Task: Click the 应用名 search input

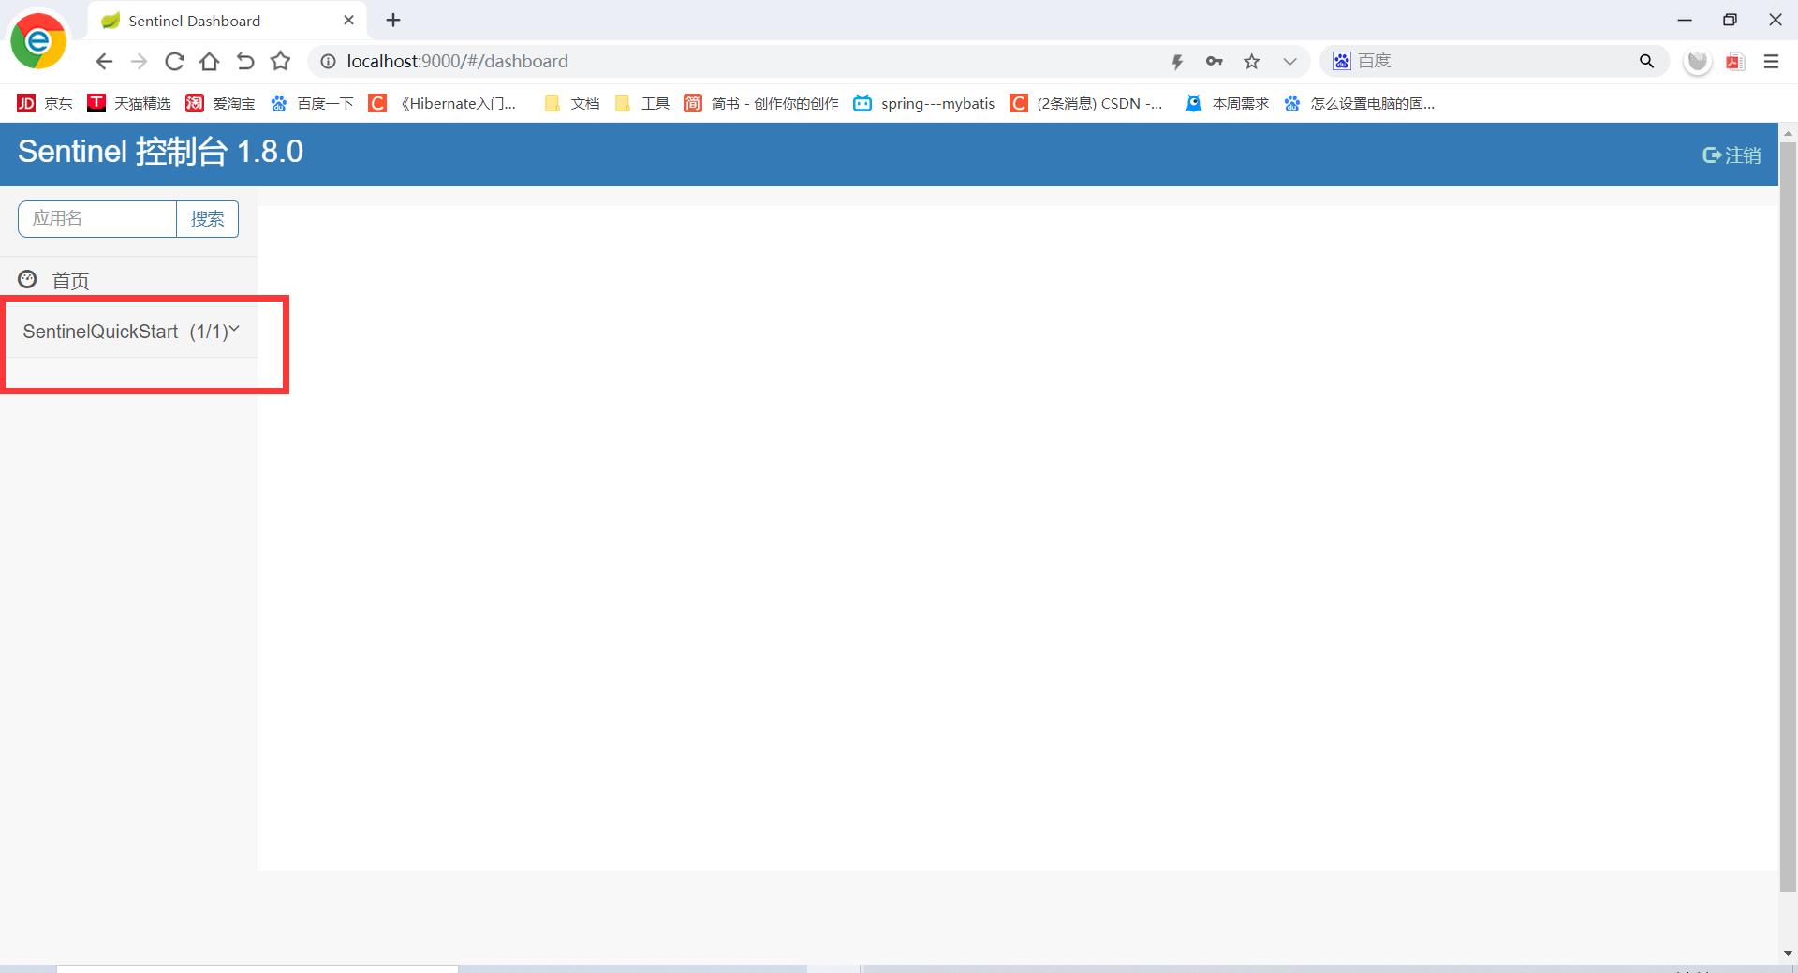Action: [x=97, y=219]
